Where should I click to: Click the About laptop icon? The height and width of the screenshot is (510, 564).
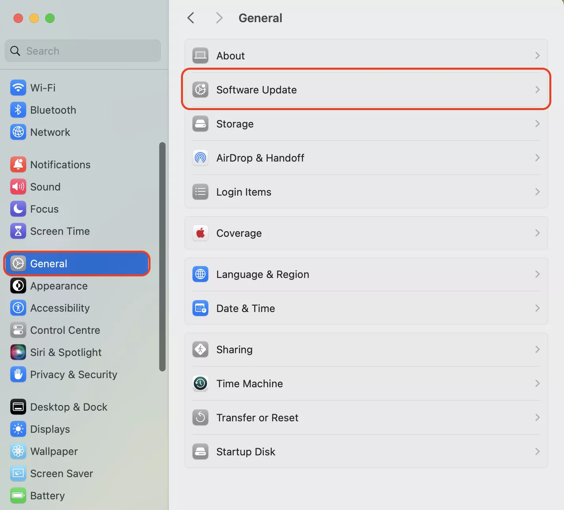point(200,55)
